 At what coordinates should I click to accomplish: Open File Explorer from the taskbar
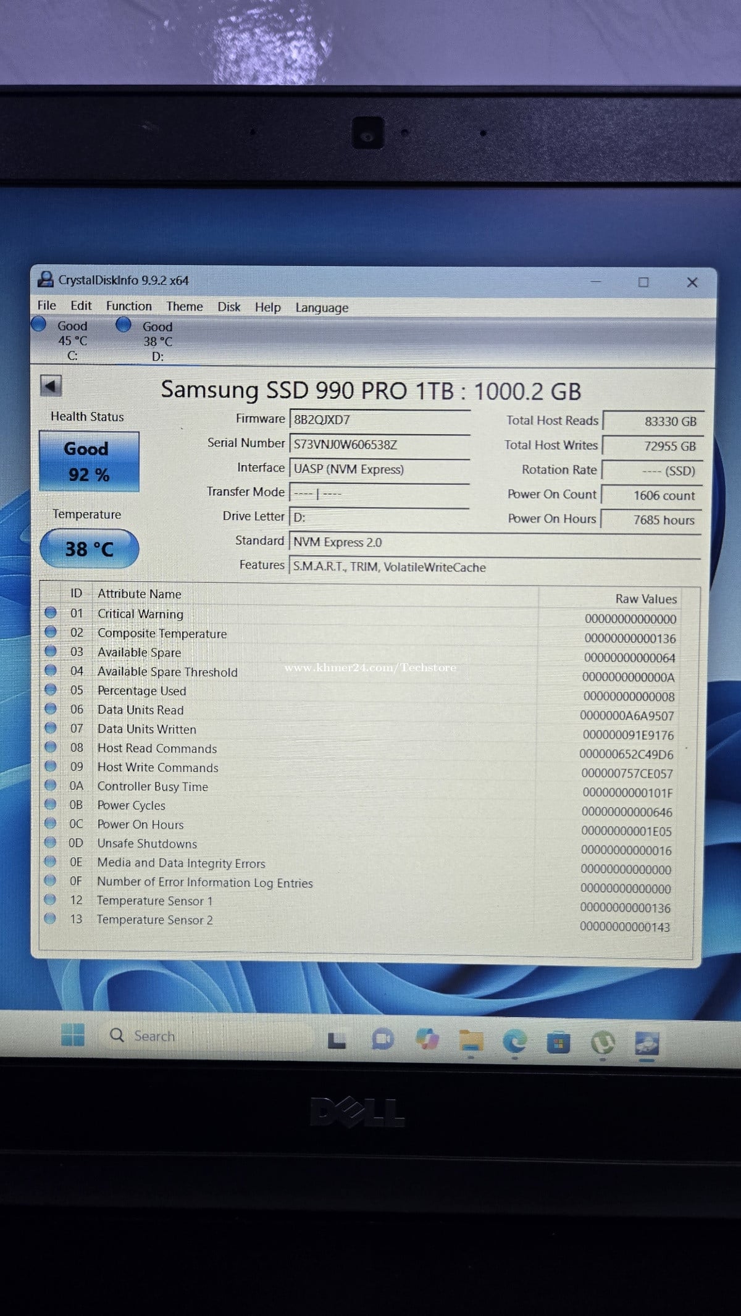click(x=471, y=1041)
